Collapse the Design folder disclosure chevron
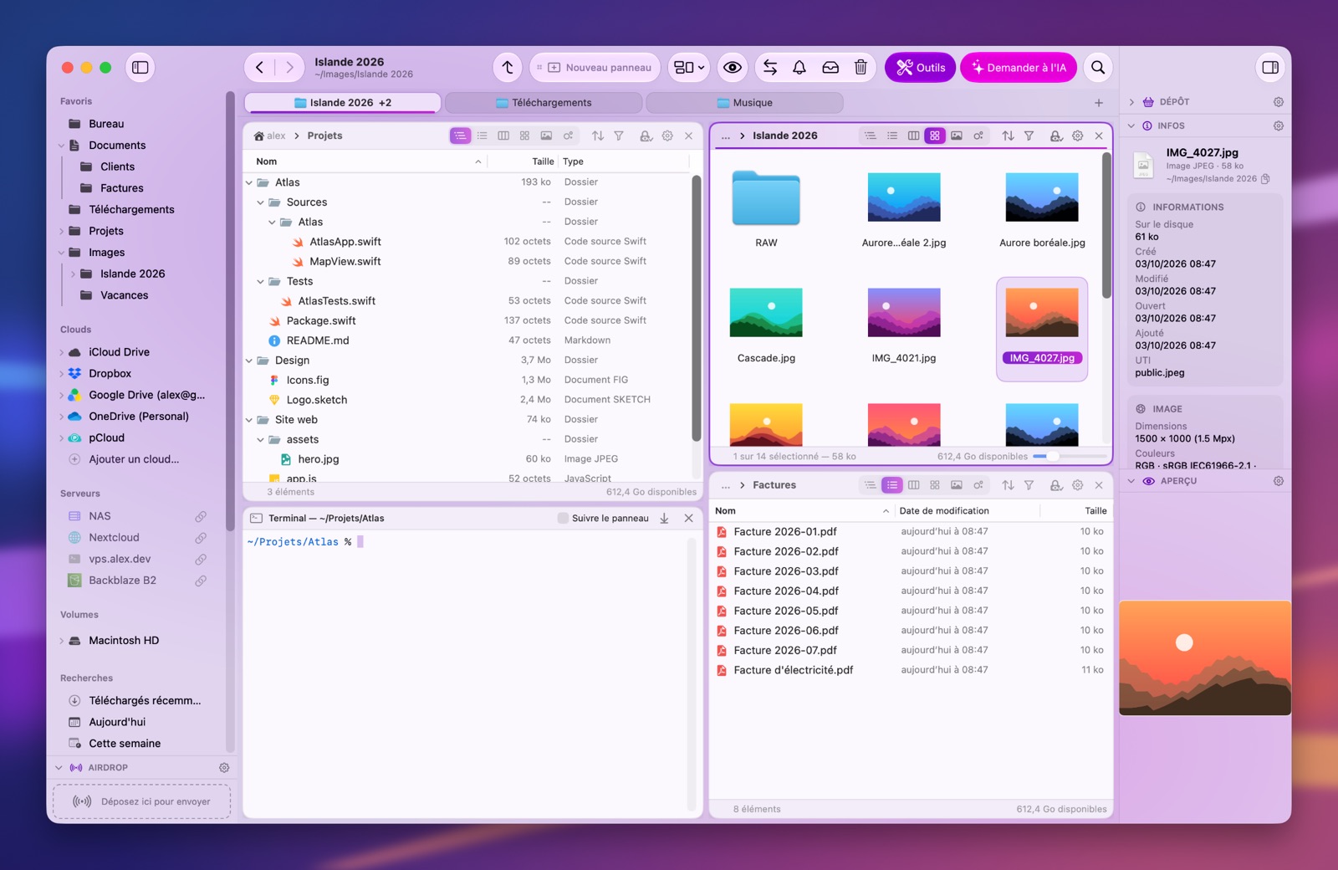This screenshot has width=1338, height=870. tap(249, 361)
